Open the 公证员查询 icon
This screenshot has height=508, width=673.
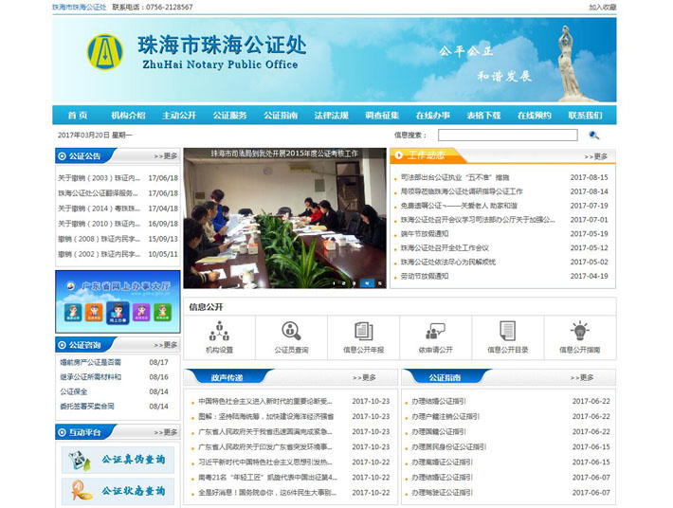click(x=291, y=337)
